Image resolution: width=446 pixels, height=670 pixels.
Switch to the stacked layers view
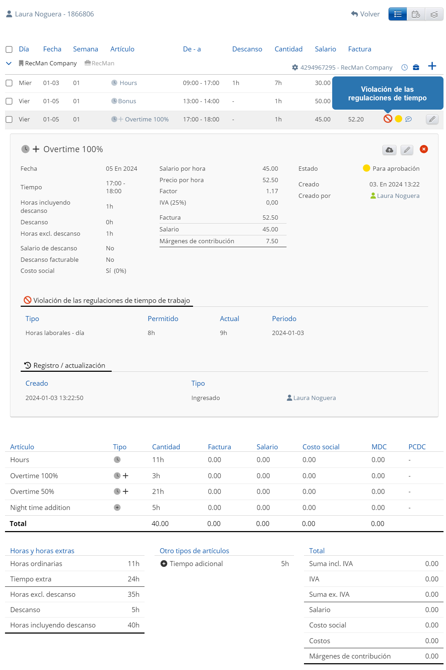pos(434,14)
